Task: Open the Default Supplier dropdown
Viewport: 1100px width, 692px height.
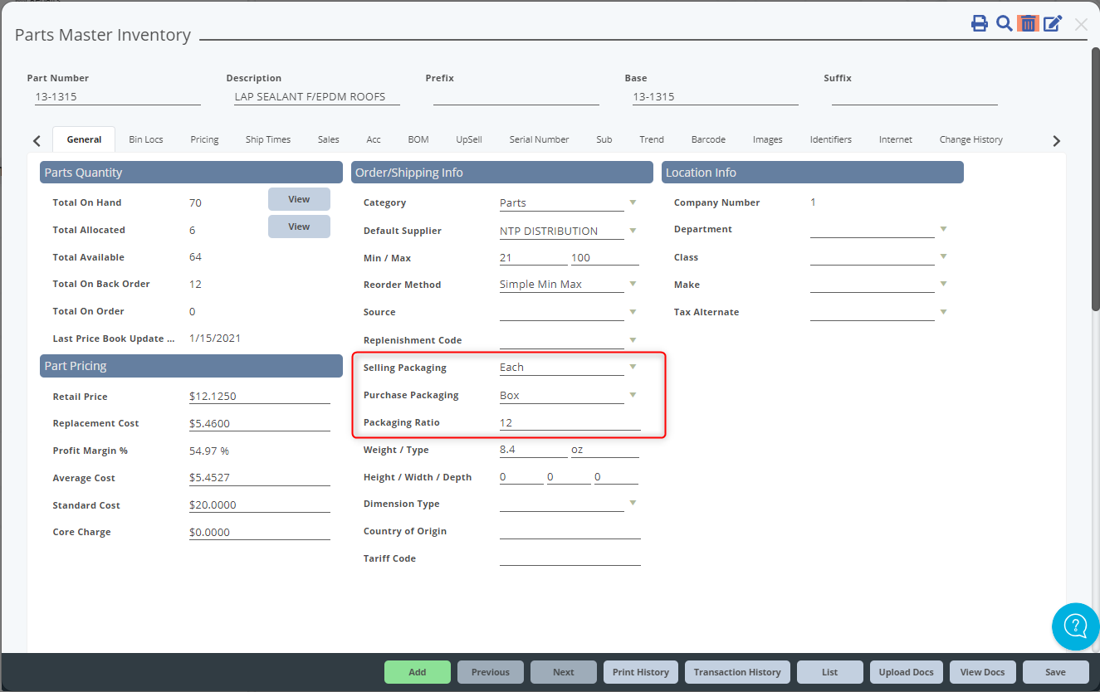Action: click(633, 231)
